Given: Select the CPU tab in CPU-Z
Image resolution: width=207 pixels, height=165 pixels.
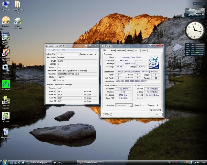Looking at the screenshot, I should [x=105, y=50].
